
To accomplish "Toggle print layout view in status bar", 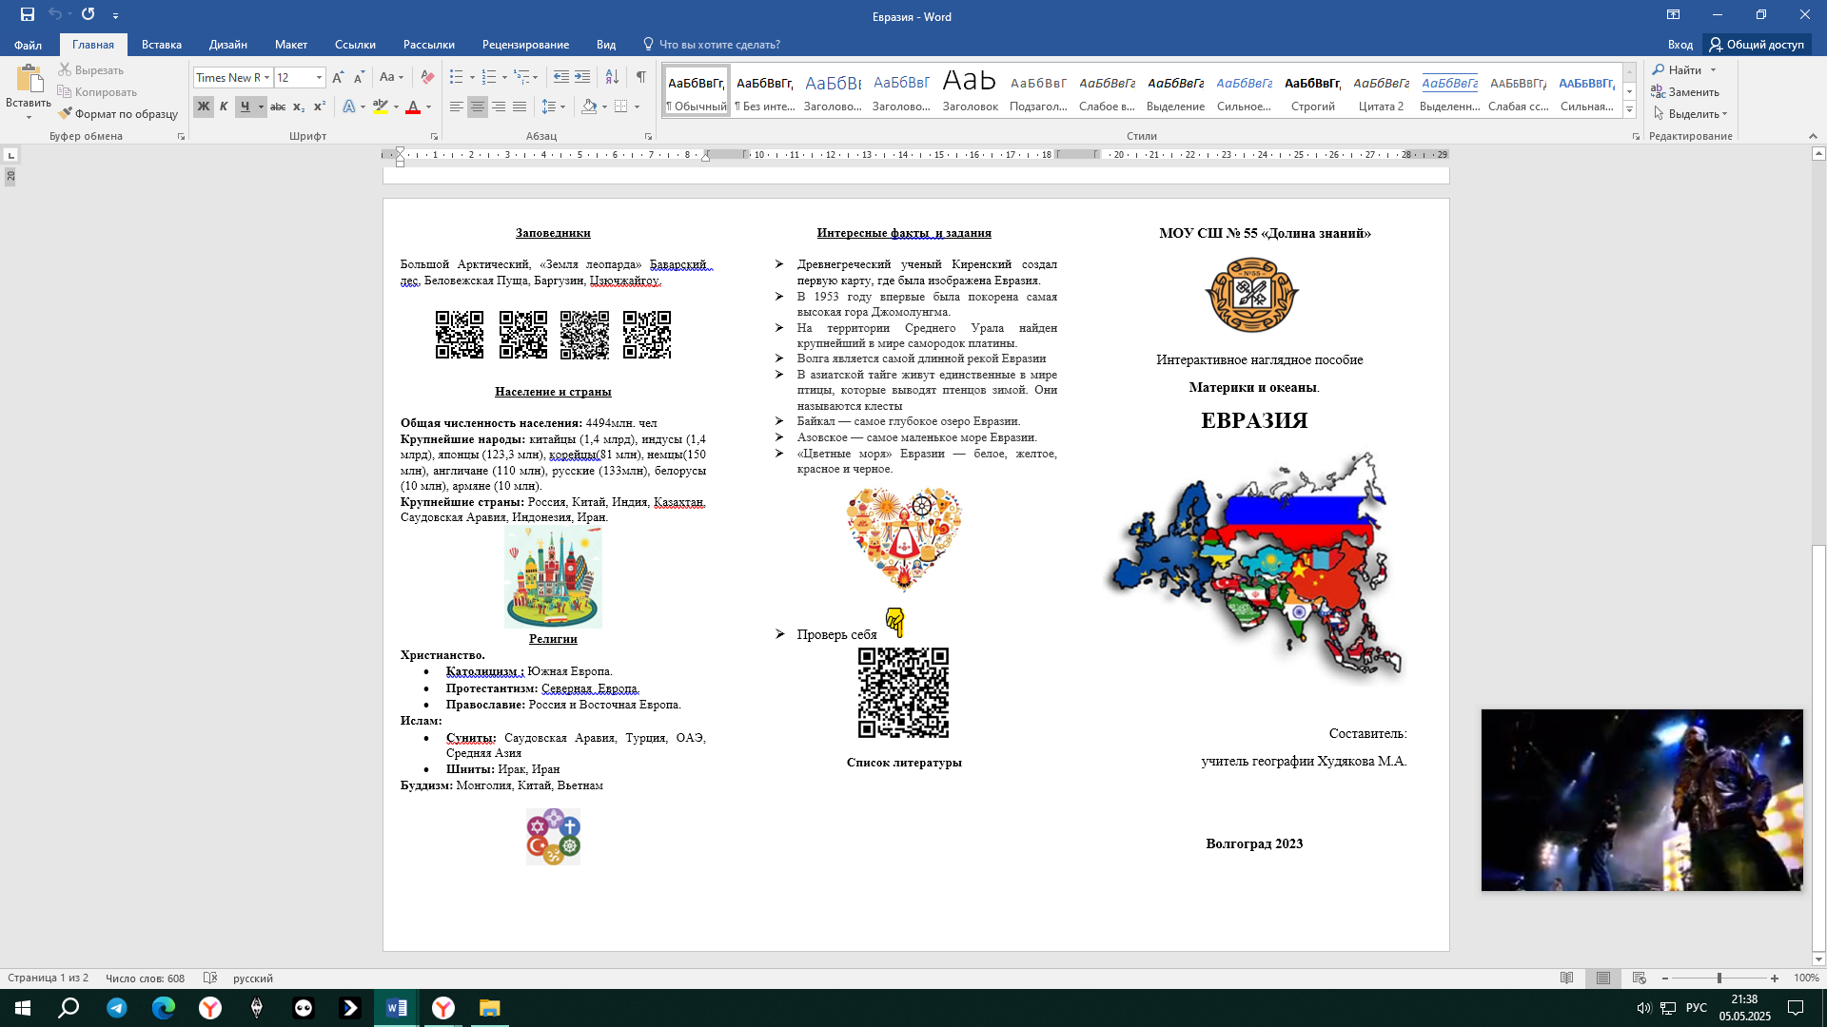I will coord(1603,979).
